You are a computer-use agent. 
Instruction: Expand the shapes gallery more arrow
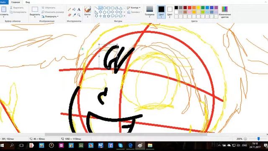(x=124, y=16)
